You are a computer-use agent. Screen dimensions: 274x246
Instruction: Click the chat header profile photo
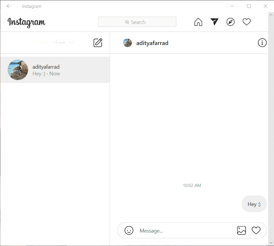(x=127, y=43)
